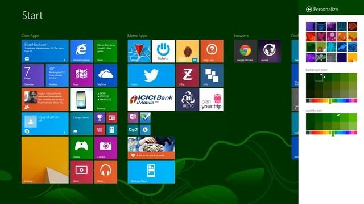Open the Weather tile for Washington D.C.
This screenshot has height=204, width=364.
point(57,75)
